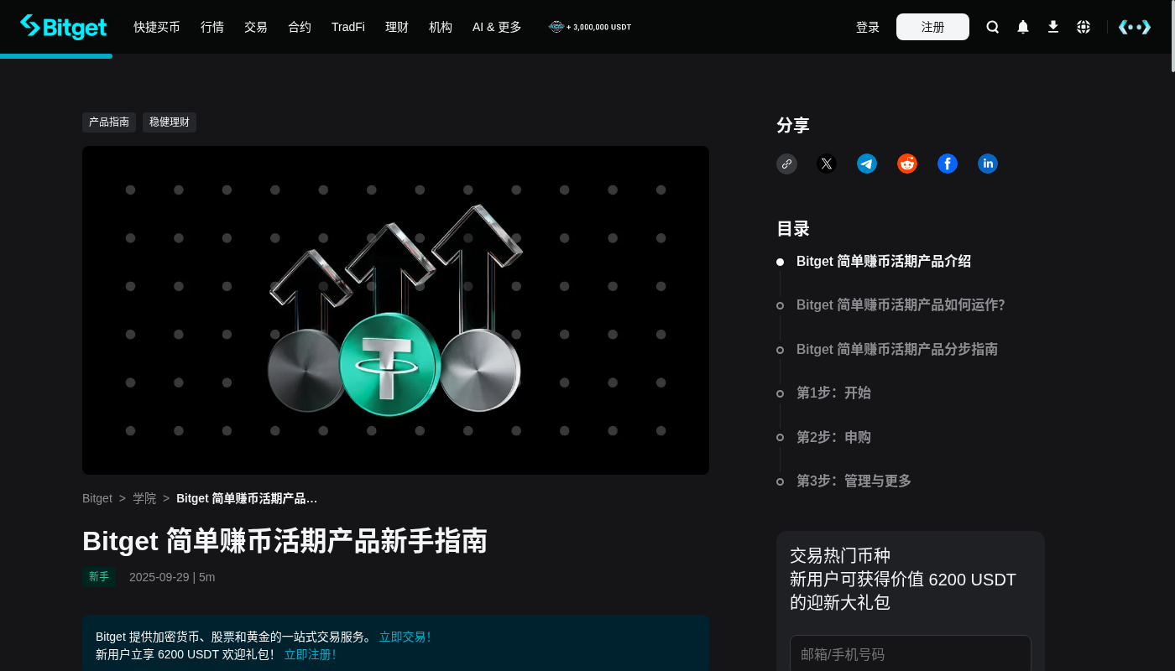
Task: Click the 新手 level badge
Action: [99, 577]
